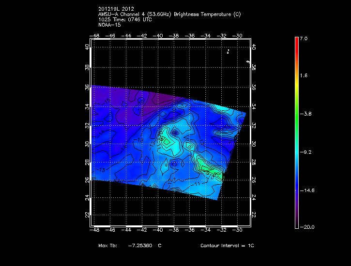Click the red top of the color bar
The image size is (351, 266).
tap(296, 41)
